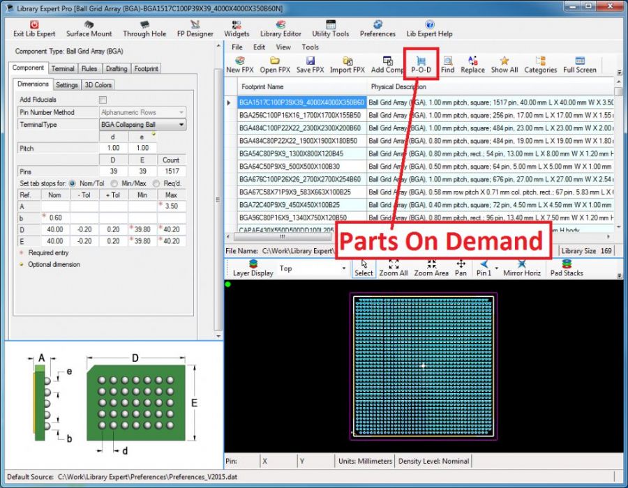Viewport: 628px width, 488px height.
Task: Click the Save FPX toolbar icon
Action: (310, 65)
